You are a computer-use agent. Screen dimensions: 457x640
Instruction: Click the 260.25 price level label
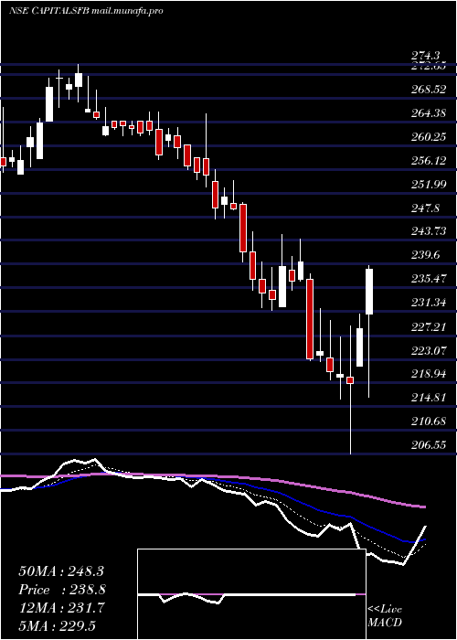(x=429, y=137)
